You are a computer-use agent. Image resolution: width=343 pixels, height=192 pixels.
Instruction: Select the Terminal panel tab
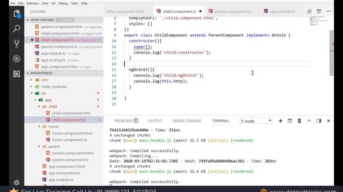point(220,121)
